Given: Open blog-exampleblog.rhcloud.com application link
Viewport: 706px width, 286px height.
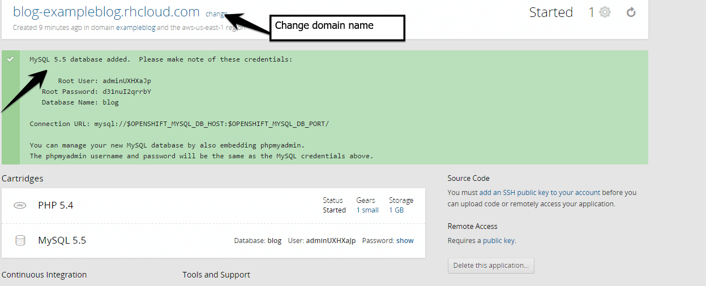Looking at the screenshot, I should click(x=106, y=12).
